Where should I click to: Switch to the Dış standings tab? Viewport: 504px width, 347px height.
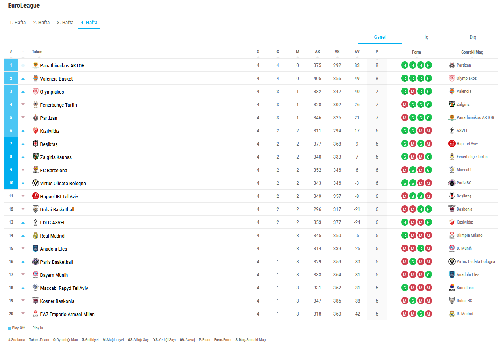tap(473, 37)
